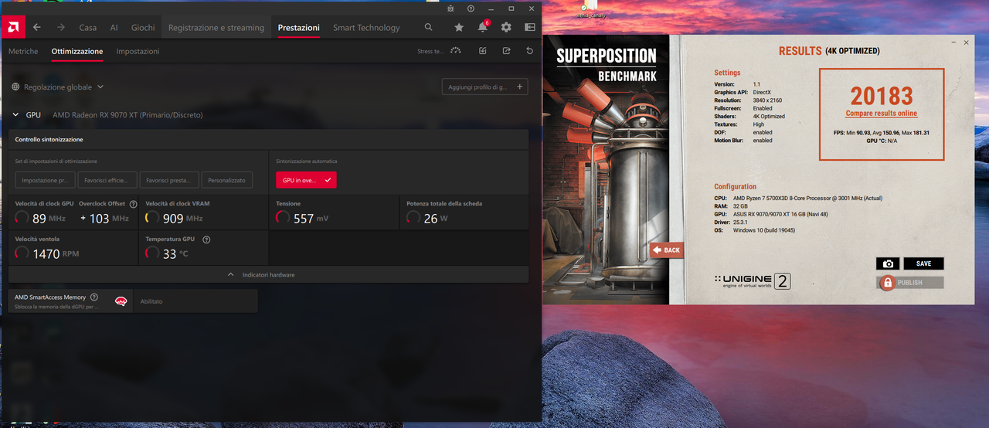Open AMD settings gear icon
The height and width of the screenshot is (428, 989).
pos(506,27)
